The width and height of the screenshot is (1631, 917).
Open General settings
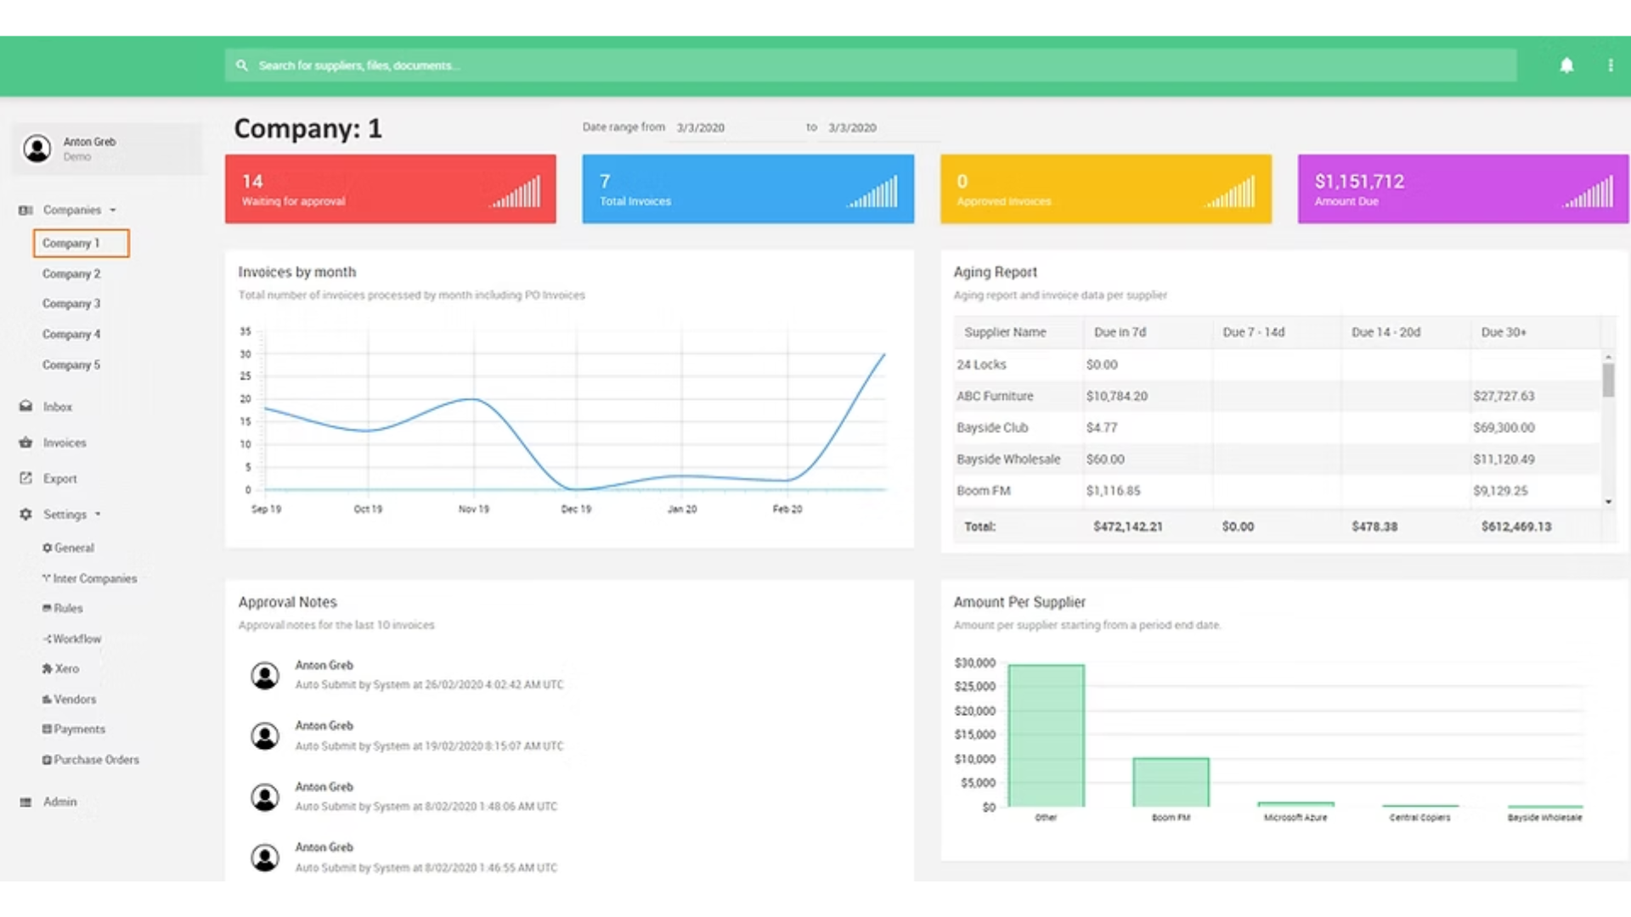69,548
